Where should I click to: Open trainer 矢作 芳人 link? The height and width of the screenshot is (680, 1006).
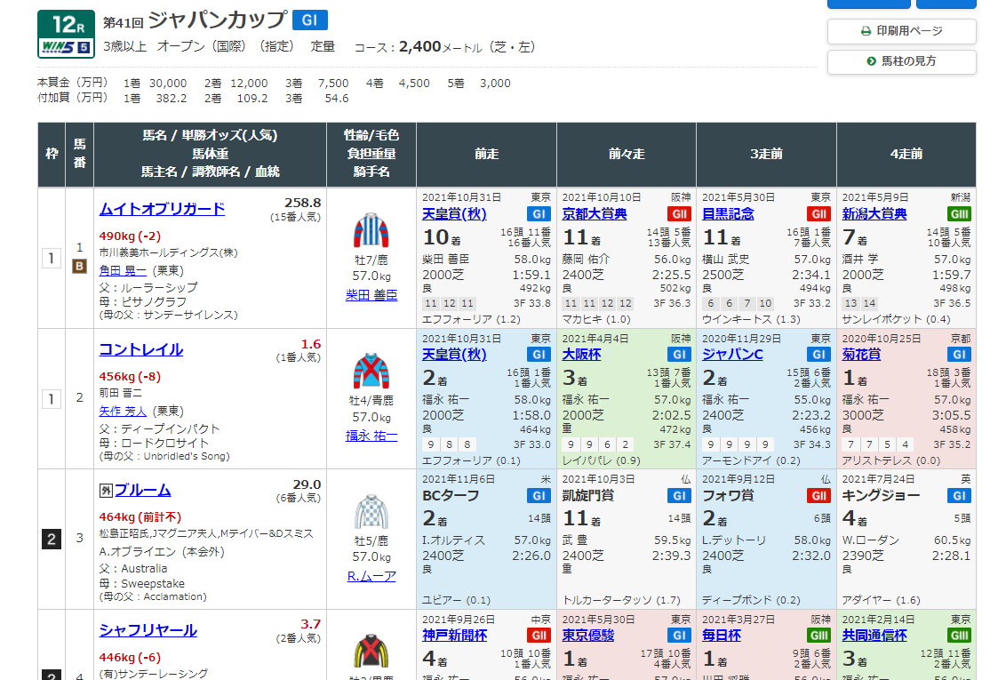click(123, 412)
